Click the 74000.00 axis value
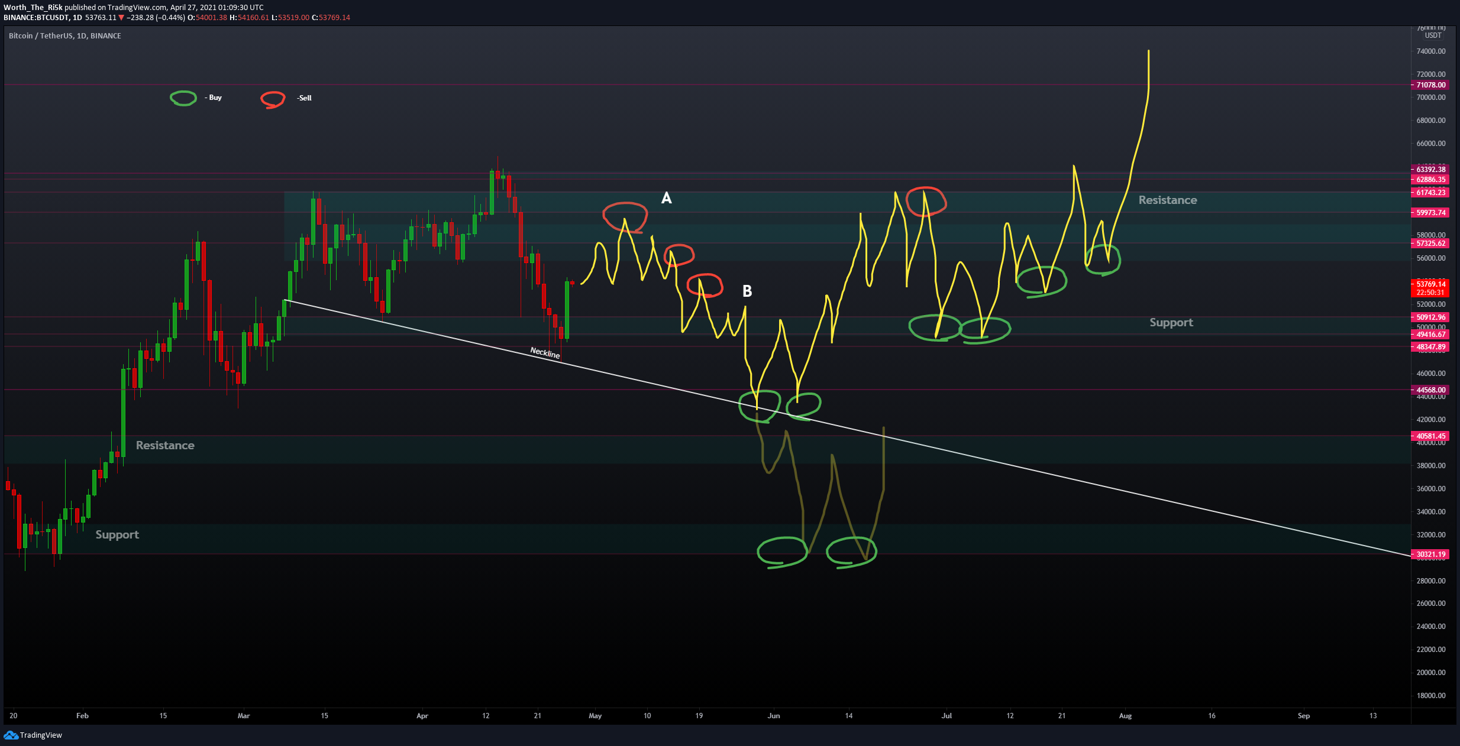This screenshot has width=1460, height=746. 1431,51
